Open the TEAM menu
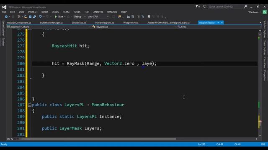The image size is (268, 150). pyautogui.click(x=66, y=12)
